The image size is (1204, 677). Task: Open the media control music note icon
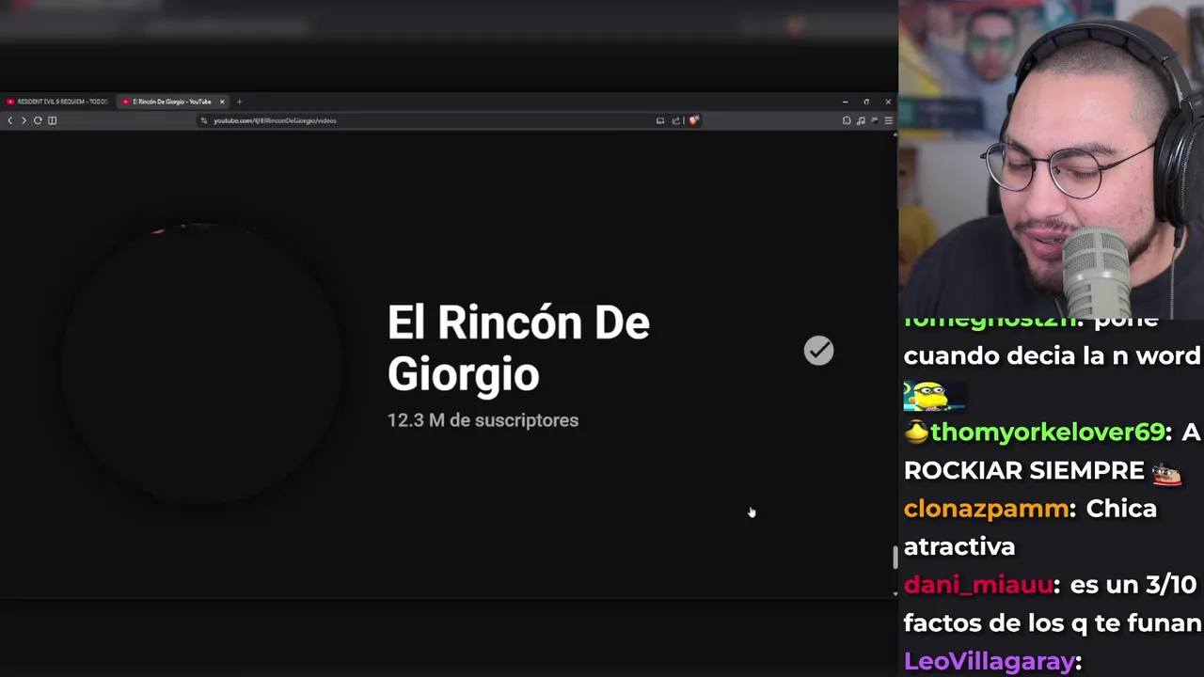click(861, 120)
